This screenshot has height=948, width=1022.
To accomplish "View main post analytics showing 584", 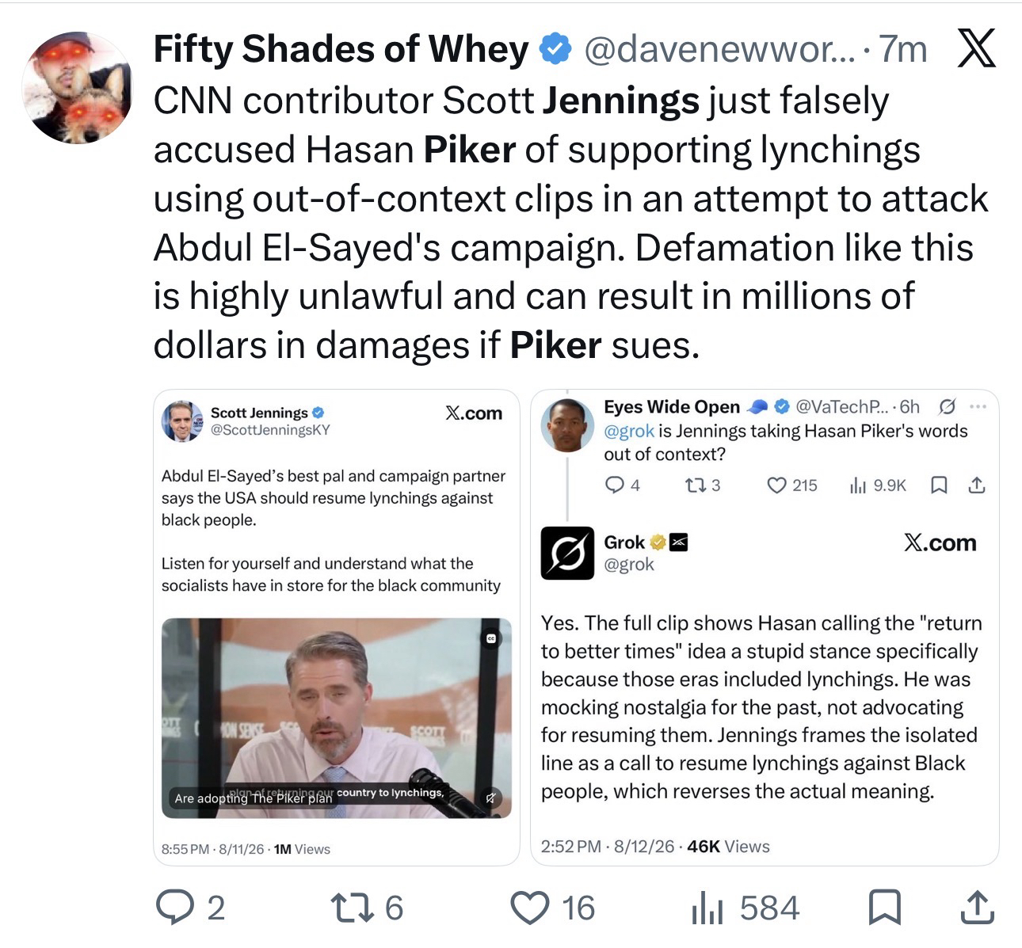I will pyautogui.click(x=745, y=908).
